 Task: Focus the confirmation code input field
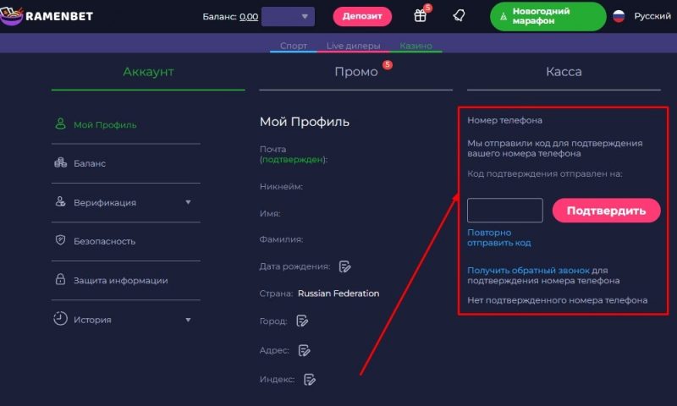click(504, 211)
